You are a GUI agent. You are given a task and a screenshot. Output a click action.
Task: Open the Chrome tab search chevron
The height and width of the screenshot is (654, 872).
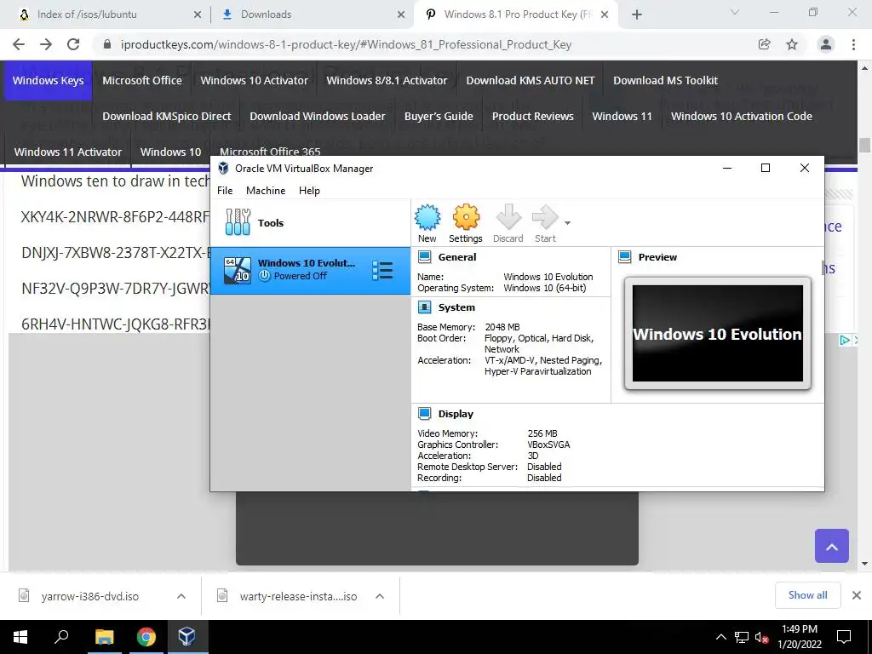tap(735, 12)
